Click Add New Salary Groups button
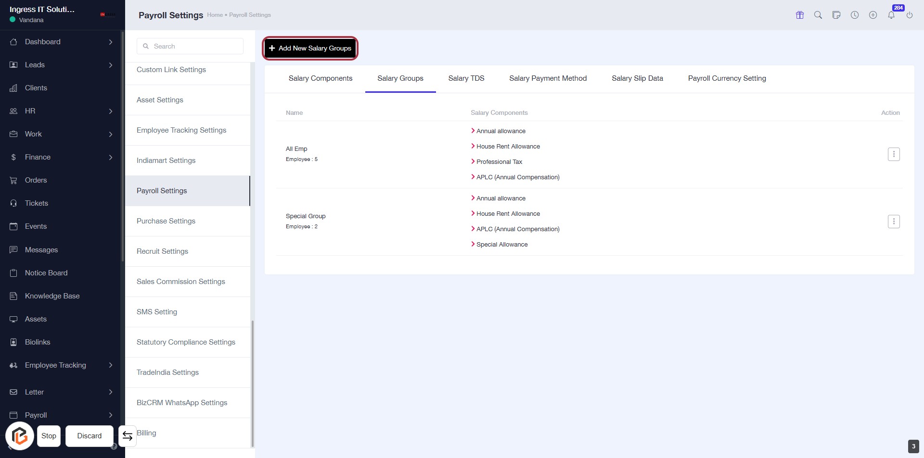The width and height of the screenshot is (924, 458). point(310,48)
